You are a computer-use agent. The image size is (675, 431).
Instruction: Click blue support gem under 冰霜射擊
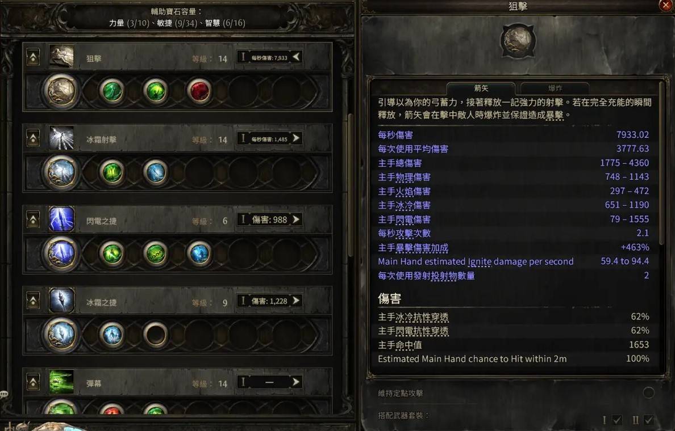[x=156, y=172]
